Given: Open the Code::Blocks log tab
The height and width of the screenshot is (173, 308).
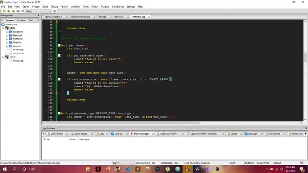Looking at the screenshot, I should 57,134.
